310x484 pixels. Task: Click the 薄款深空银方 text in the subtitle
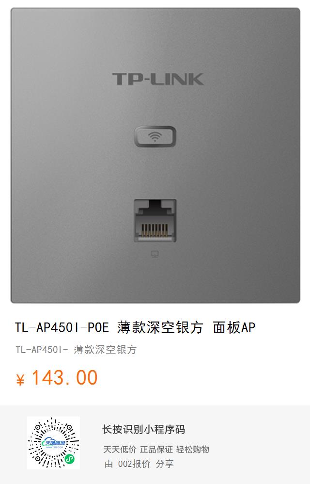[x=105, y=350]
